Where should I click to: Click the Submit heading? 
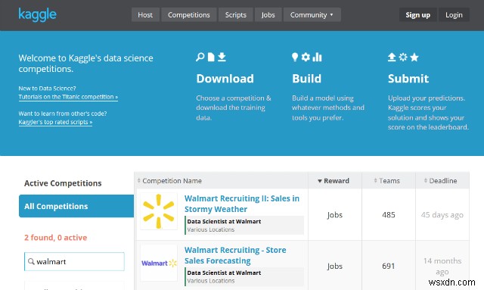pyautogui.click(x=408, y=79)
